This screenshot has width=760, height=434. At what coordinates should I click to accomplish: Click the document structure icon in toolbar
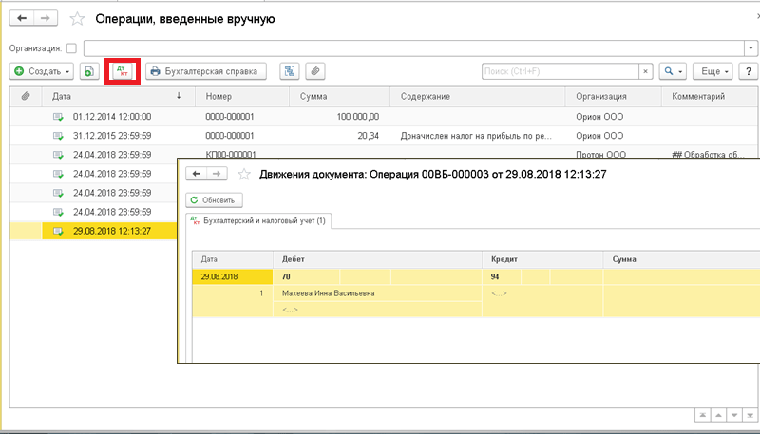(x=290, y=71)
